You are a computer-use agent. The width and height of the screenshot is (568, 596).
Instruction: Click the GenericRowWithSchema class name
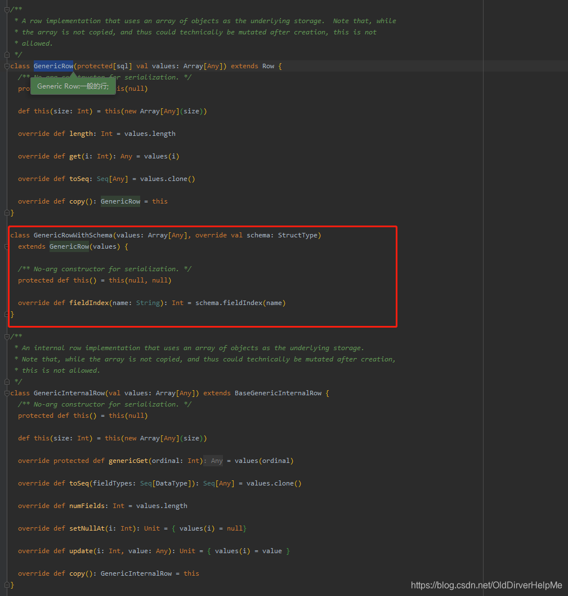[73, 235]
